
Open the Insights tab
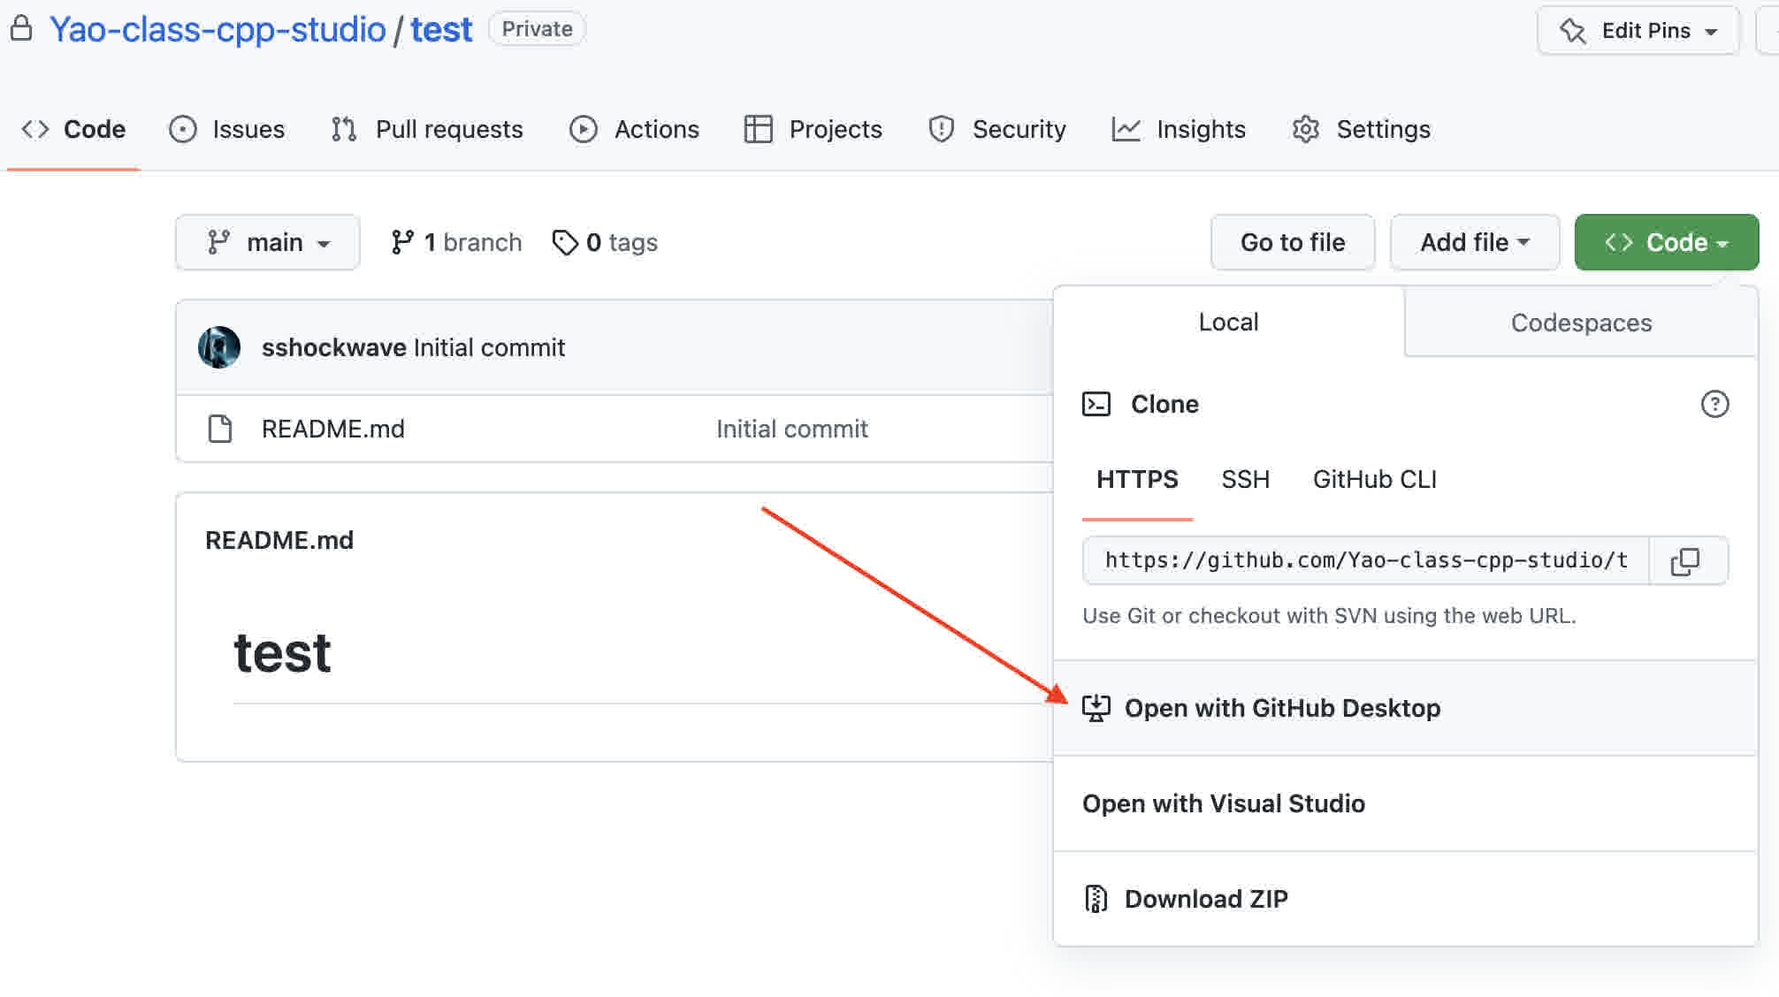(1179, 129)
